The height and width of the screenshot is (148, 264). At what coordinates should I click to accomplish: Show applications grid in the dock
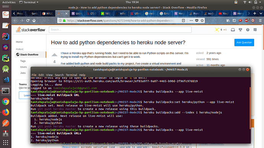click(x=6, y=143)
